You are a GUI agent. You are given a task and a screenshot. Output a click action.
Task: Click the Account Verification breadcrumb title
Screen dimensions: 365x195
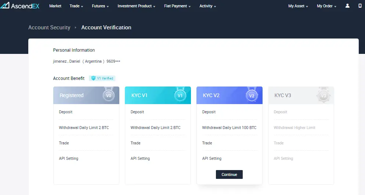(x=106, y=27)
